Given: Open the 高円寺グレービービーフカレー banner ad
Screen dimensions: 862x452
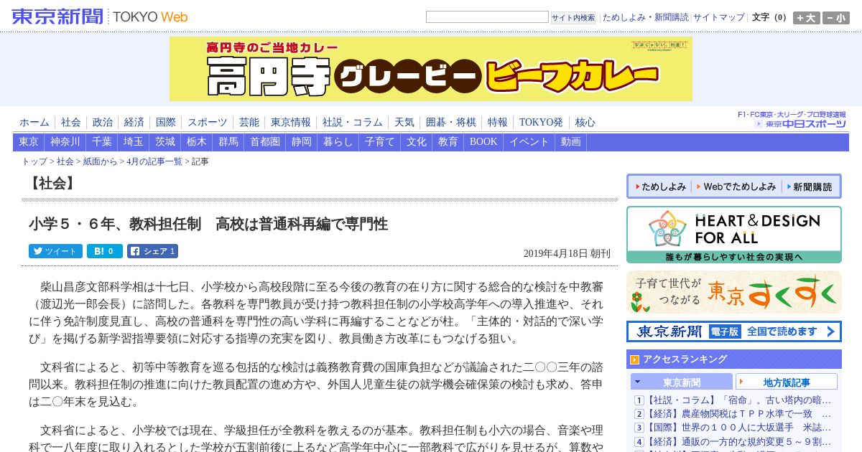Looking at the screenshot, I should click(x=431, y=69).
